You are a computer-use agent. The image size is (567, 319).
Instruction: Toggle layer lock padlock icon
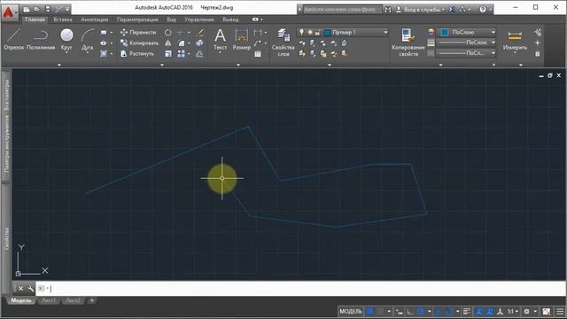pos(317,32)
